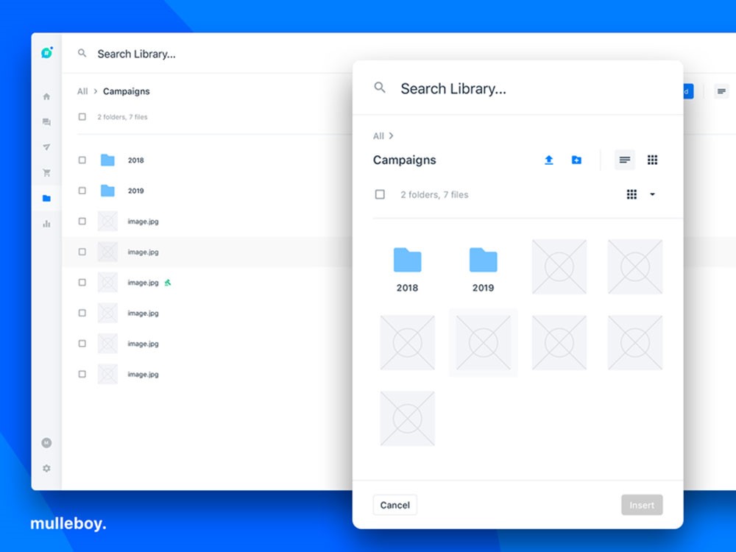Open the user avatar in the sidebar

(46, 442)
